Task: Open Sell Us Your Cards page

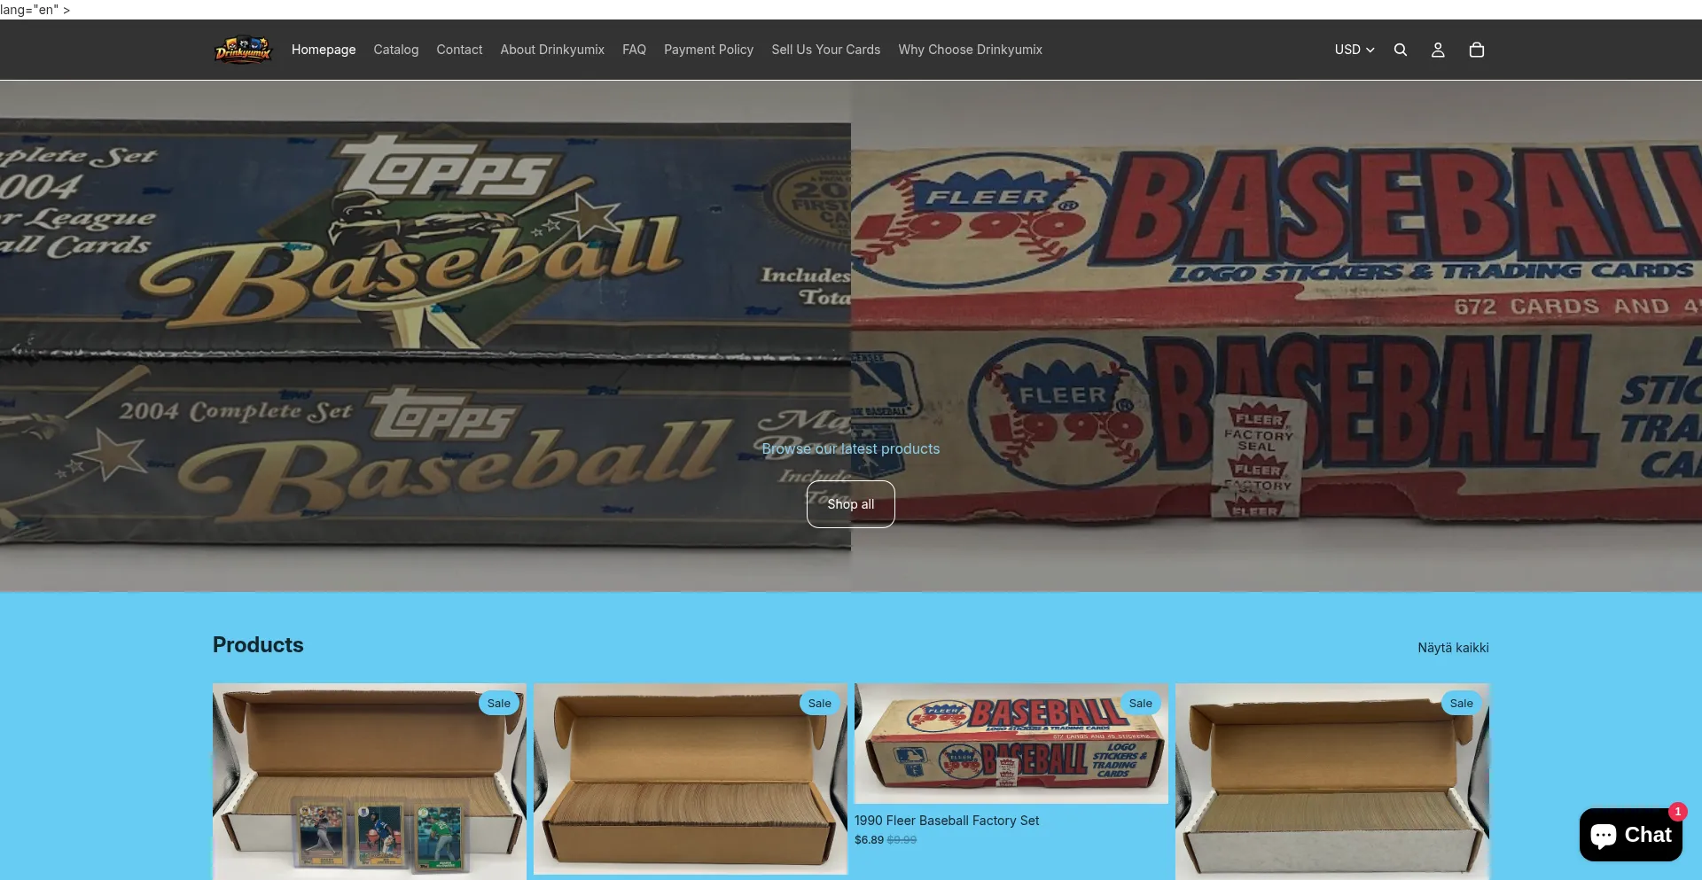Action: (826, 50)
